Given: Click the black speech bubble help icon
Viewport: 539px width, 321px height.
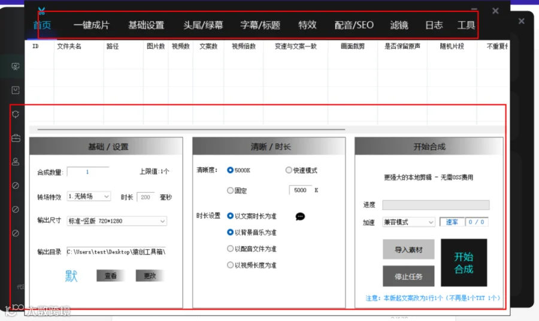Looking at the screenshot, I should pyautogui.click(x=300, y=217).
